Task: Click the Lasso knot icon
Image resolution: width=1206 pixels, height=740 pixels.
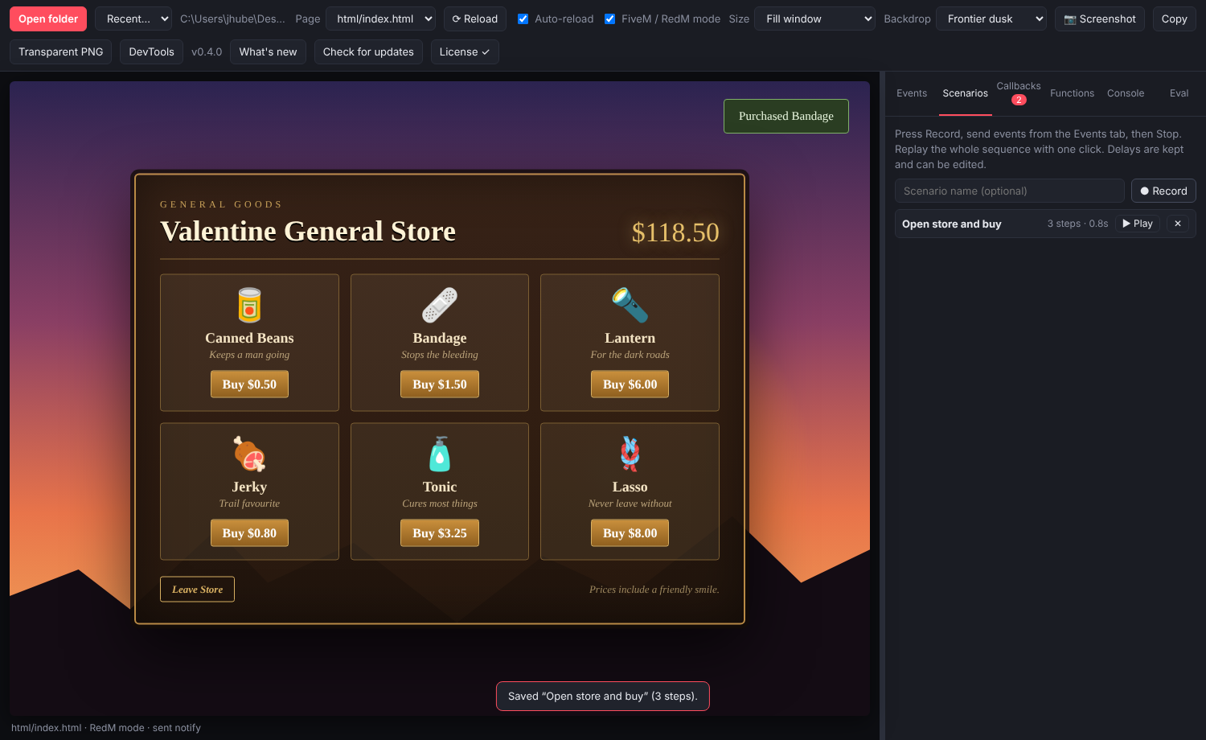Action: coord(630,454)
